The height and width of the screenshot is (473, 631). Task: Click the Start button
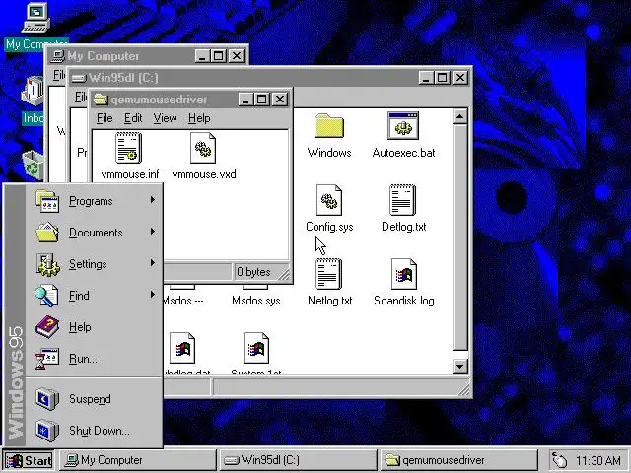[29, 460]
